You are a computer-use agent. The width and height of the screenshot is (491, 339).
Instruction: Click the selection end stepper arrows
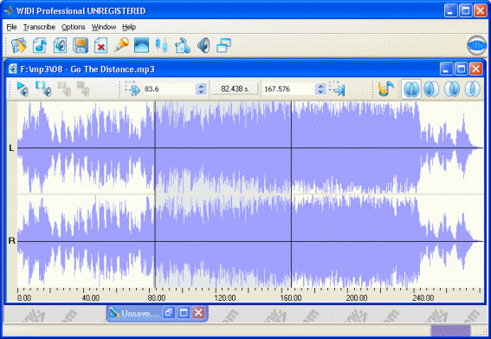(320, 89)
